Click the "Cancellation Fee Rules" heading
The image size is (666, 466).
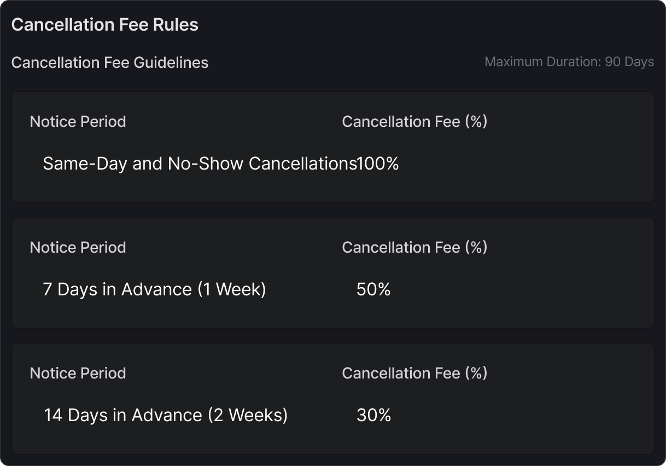click(104, 25)
